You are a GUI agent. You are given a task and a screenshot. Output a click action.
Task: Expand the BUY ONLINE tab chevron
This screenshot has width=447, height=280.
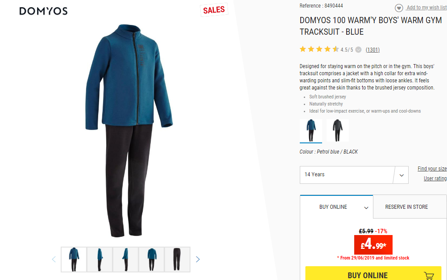(366, 208)
